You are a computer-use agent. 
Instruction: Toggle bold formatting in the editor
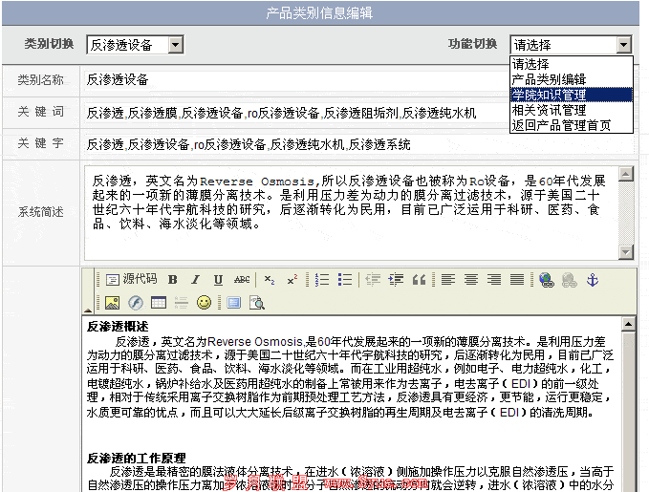pyautogui.click(x=173, y=280)
